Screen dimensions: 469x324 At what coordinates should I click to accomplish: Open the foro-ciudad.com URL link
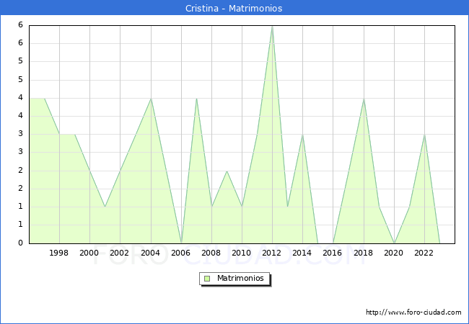pos(413,312)
